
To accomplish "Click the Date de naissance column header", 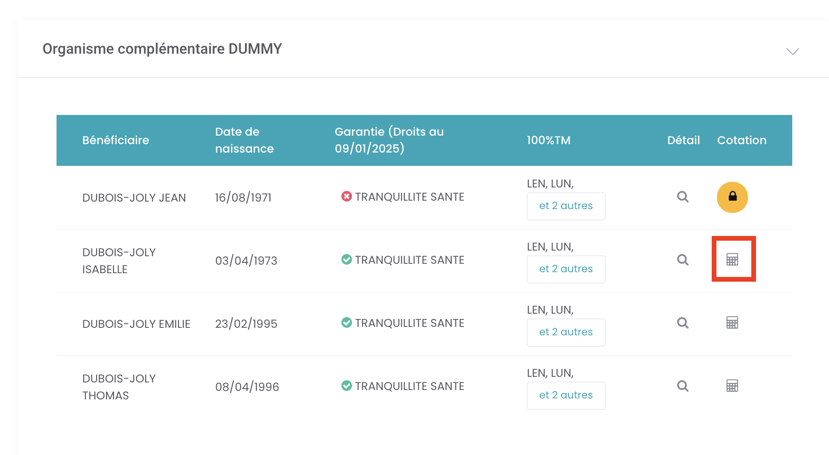I will [x=244, y=140].
